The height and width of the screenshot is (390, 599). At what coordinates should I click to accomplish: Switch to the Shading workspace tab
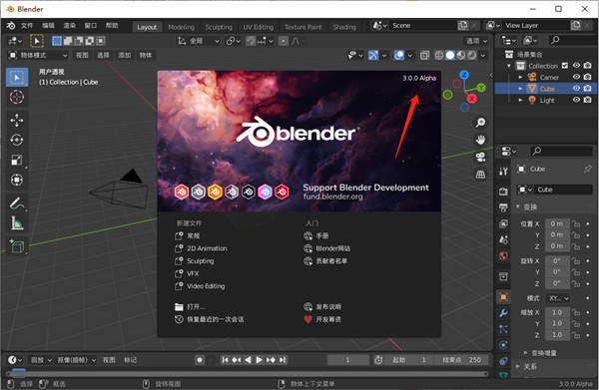click(344, 27)
